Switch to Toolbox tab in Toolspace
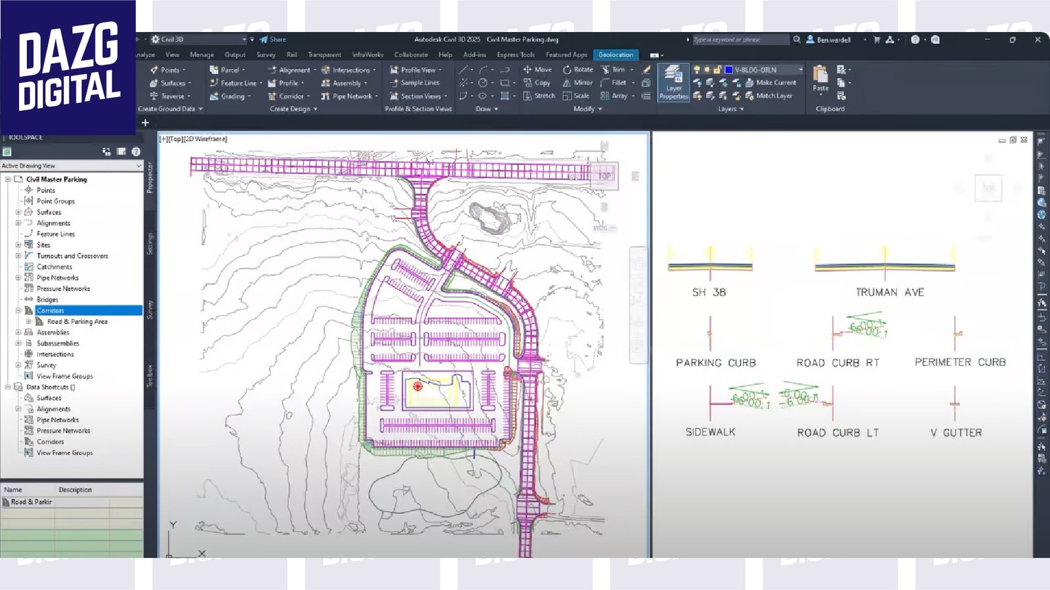 (150, 376)
